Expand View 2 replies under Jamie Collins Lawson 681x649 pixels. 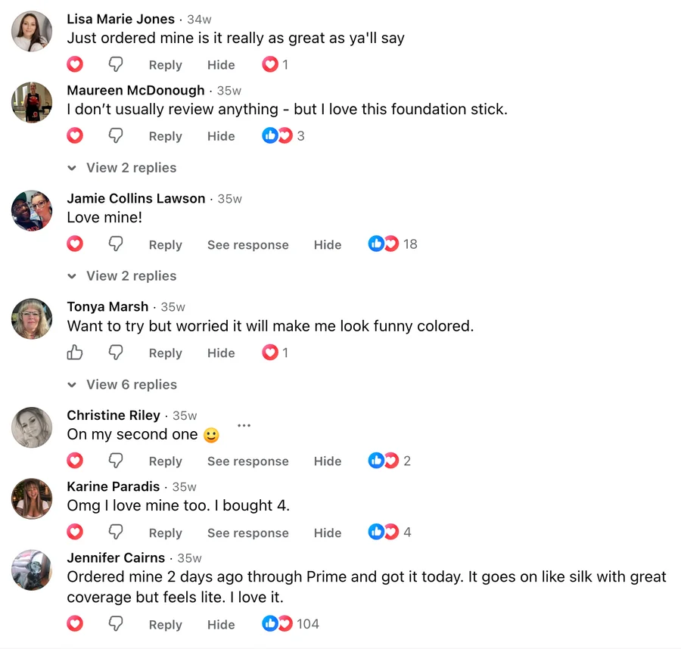pyautogui.click(x=123, y=275)
